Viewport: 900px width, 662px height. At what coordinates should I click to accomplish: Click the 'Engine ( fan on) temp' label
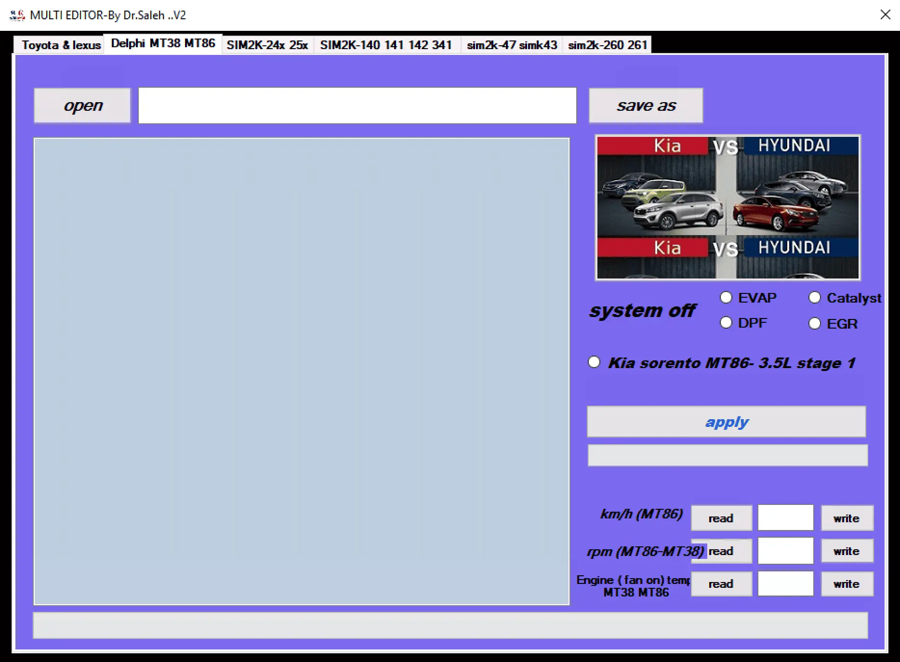click(x=634, y=586)
